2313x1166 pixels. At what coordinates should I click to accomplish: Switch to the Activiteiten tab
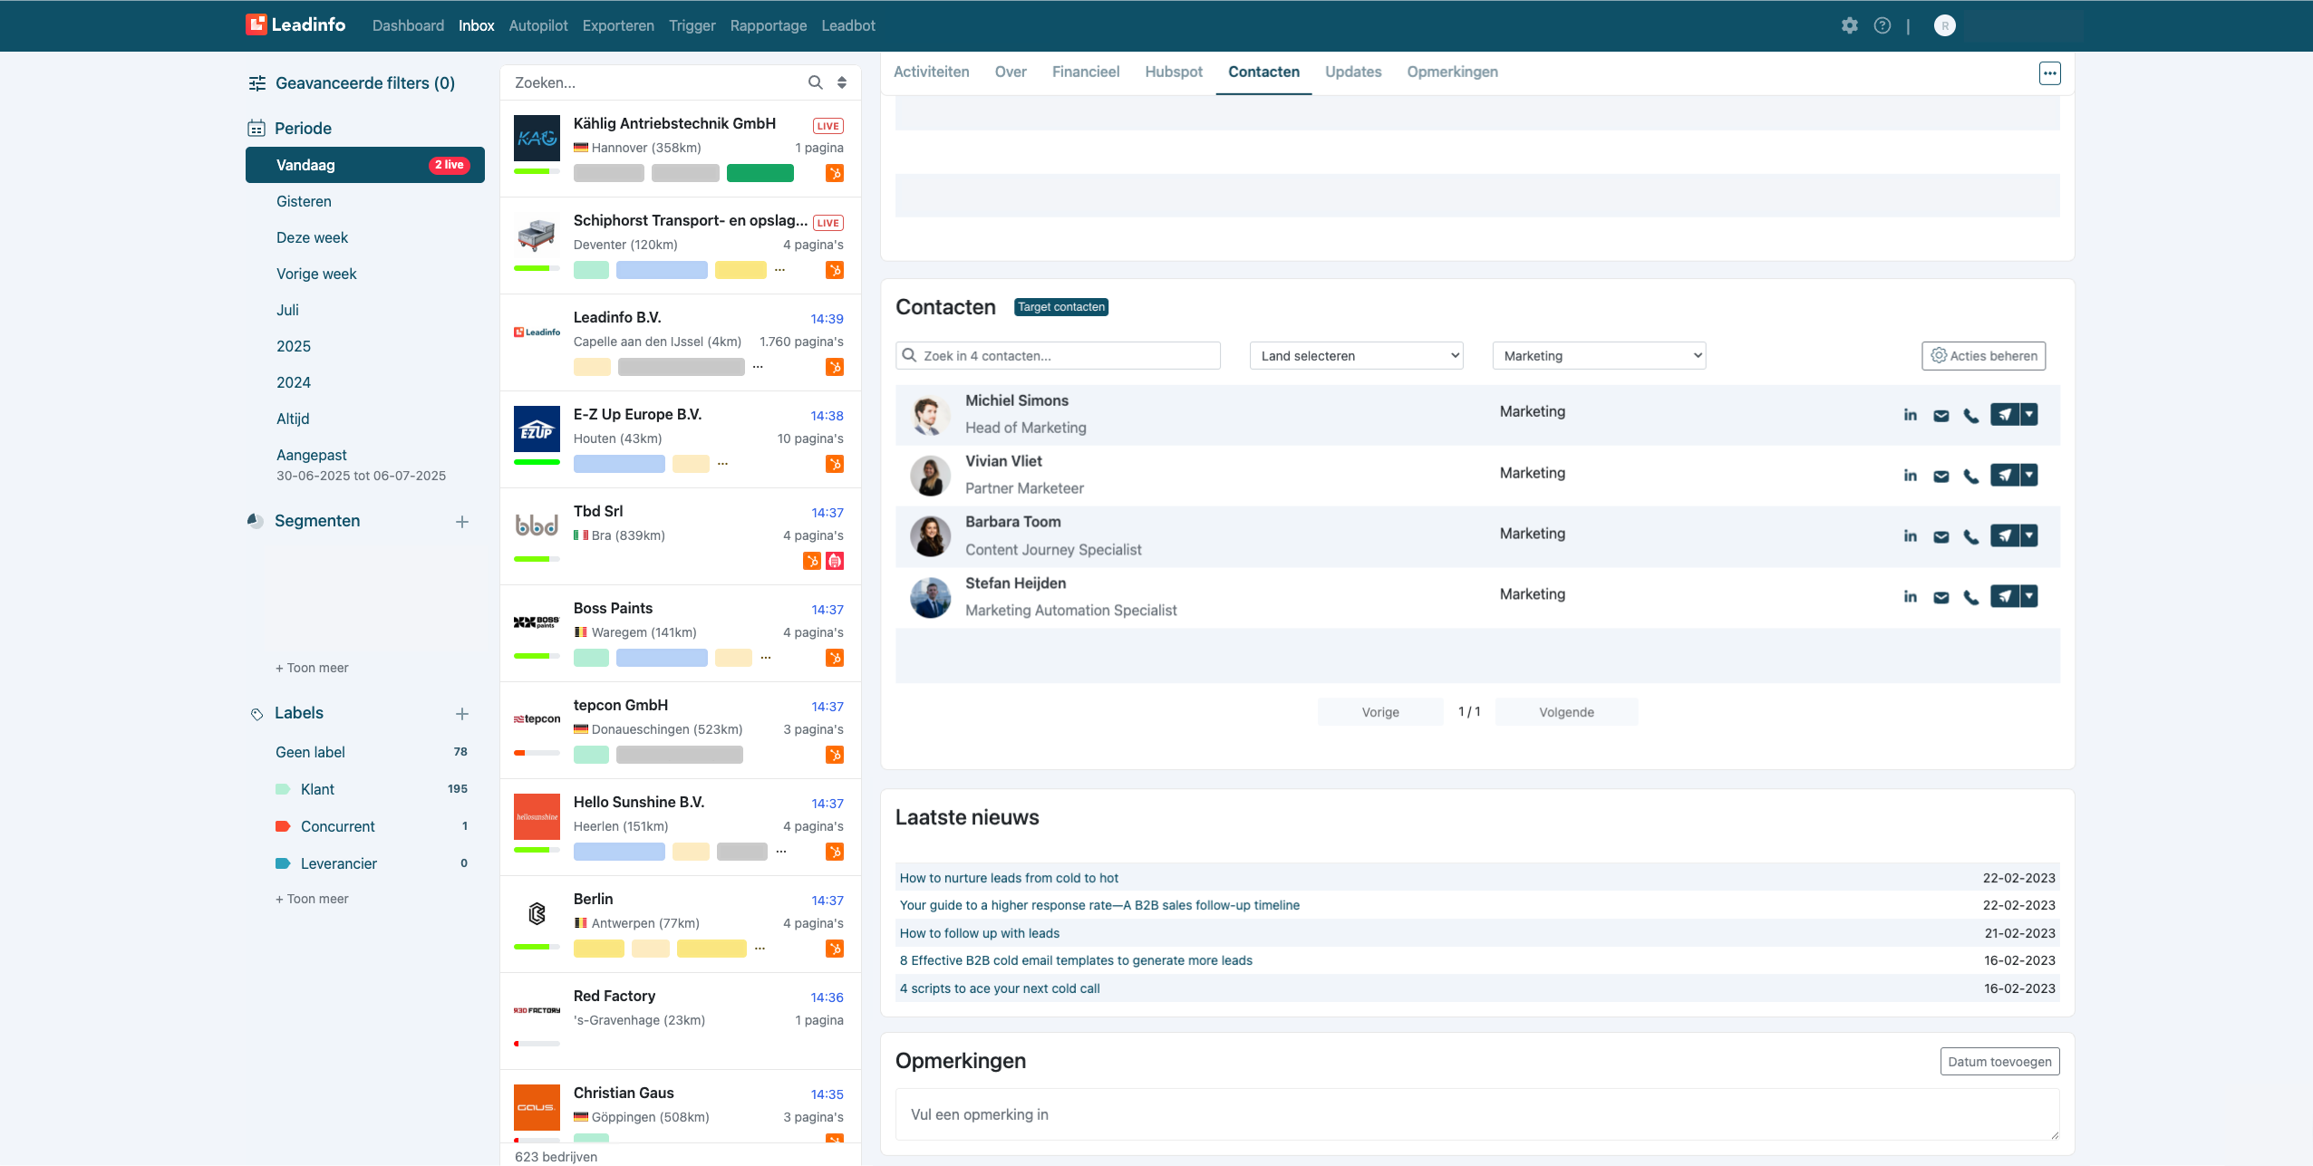[931, 72]
